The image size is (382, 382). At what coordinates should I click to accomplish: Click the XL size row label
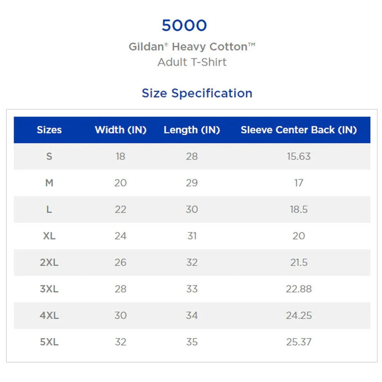coord(49,236)
